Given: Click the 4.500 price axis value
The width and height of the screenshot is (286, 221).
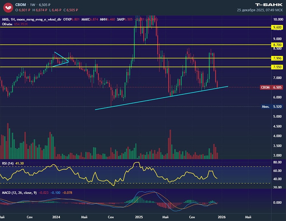Looking at the screenshot, I should click(277, 126).
